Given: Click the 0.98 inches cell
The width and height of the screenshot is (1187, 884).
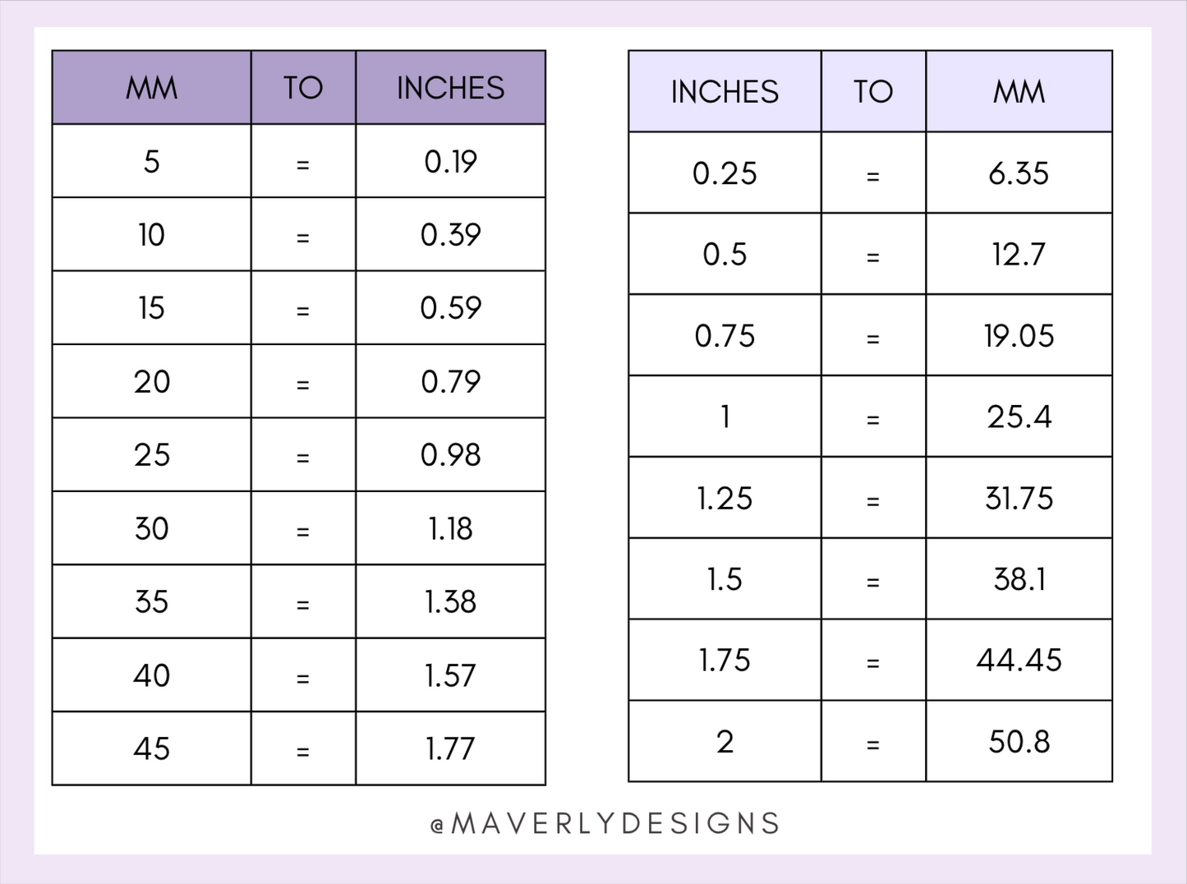Looking at the screenshot, I should coord(450,454).
